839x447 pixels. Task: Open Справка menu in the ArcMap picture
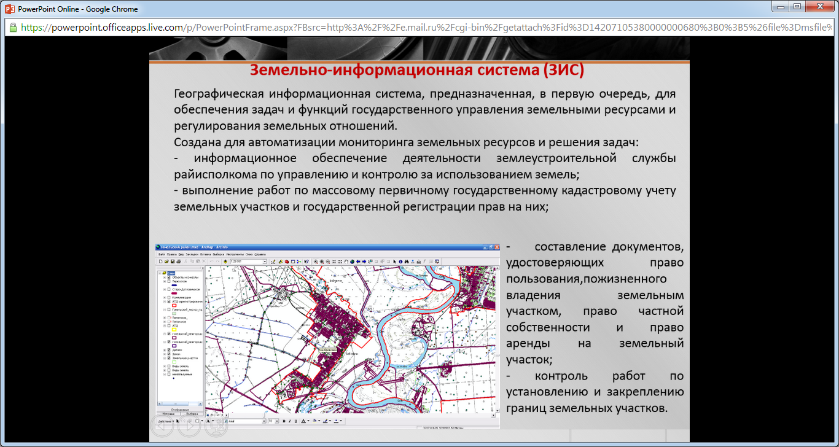(260, 254)
